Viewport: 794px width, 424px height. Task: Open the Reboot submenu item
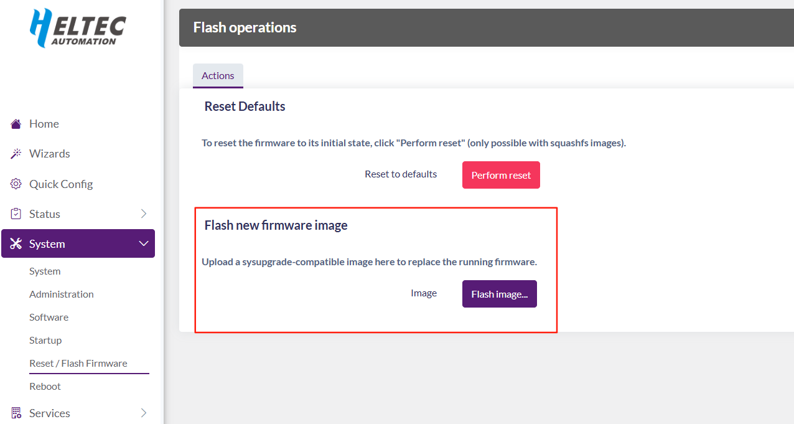[x=45, y=387]
